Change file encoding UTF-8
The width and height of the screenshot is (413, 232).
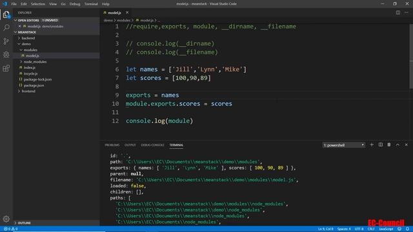pyautogui.click(x=359, y=229)
